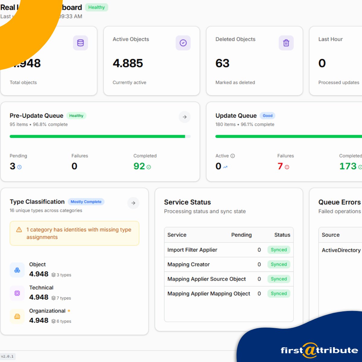Click the info icon next to Active label

[x=233, y=156]
